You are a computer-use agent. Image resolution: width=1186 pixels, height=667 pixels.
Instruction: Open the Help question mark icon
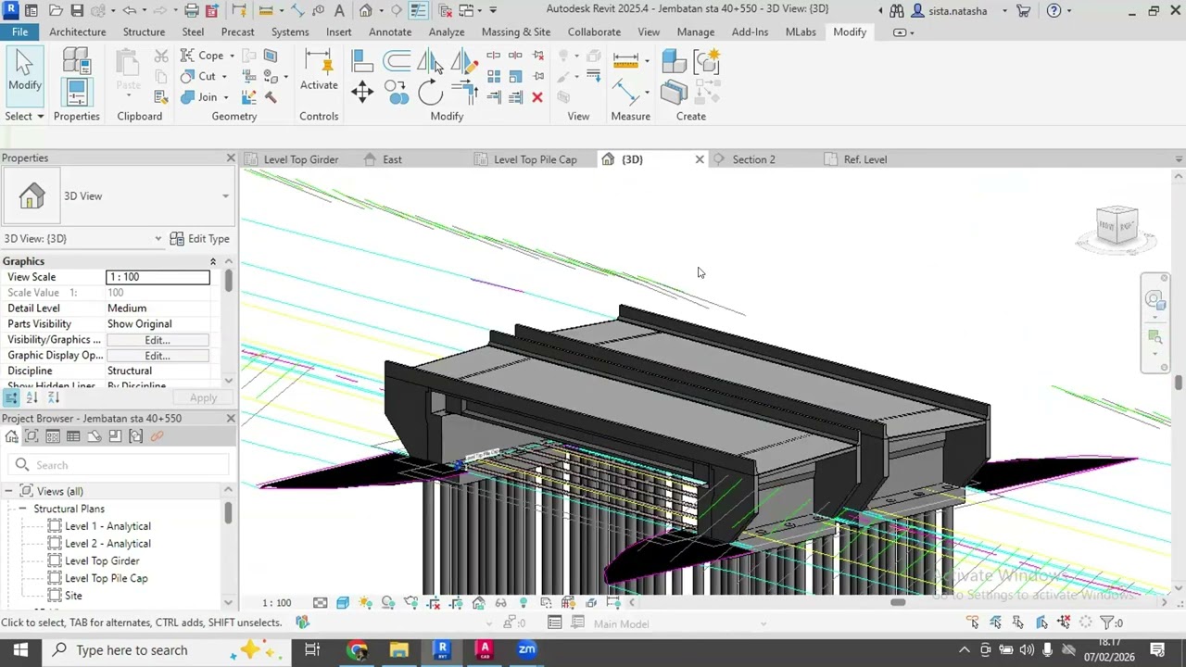pos(1054,11)
